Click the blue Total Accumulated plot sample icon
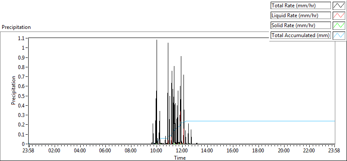The image size is (347, 161). point(339,35)
